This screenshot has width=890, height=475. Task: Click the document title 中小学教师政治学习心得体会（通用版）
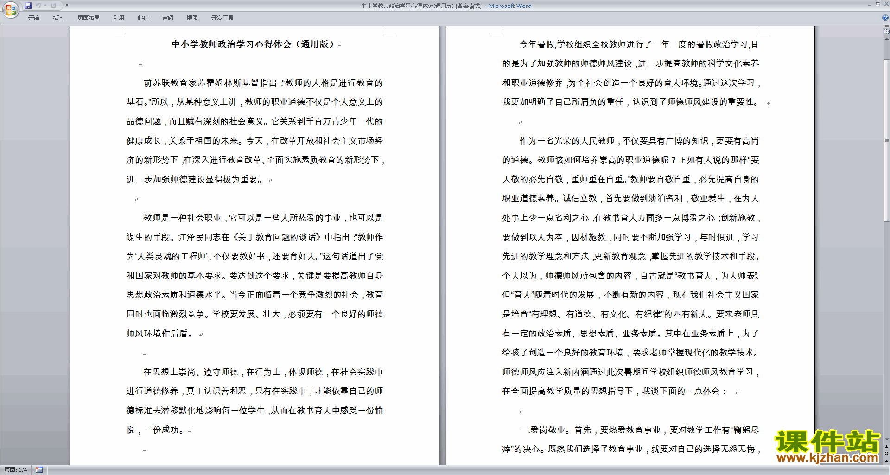click(x=254, y=44)
